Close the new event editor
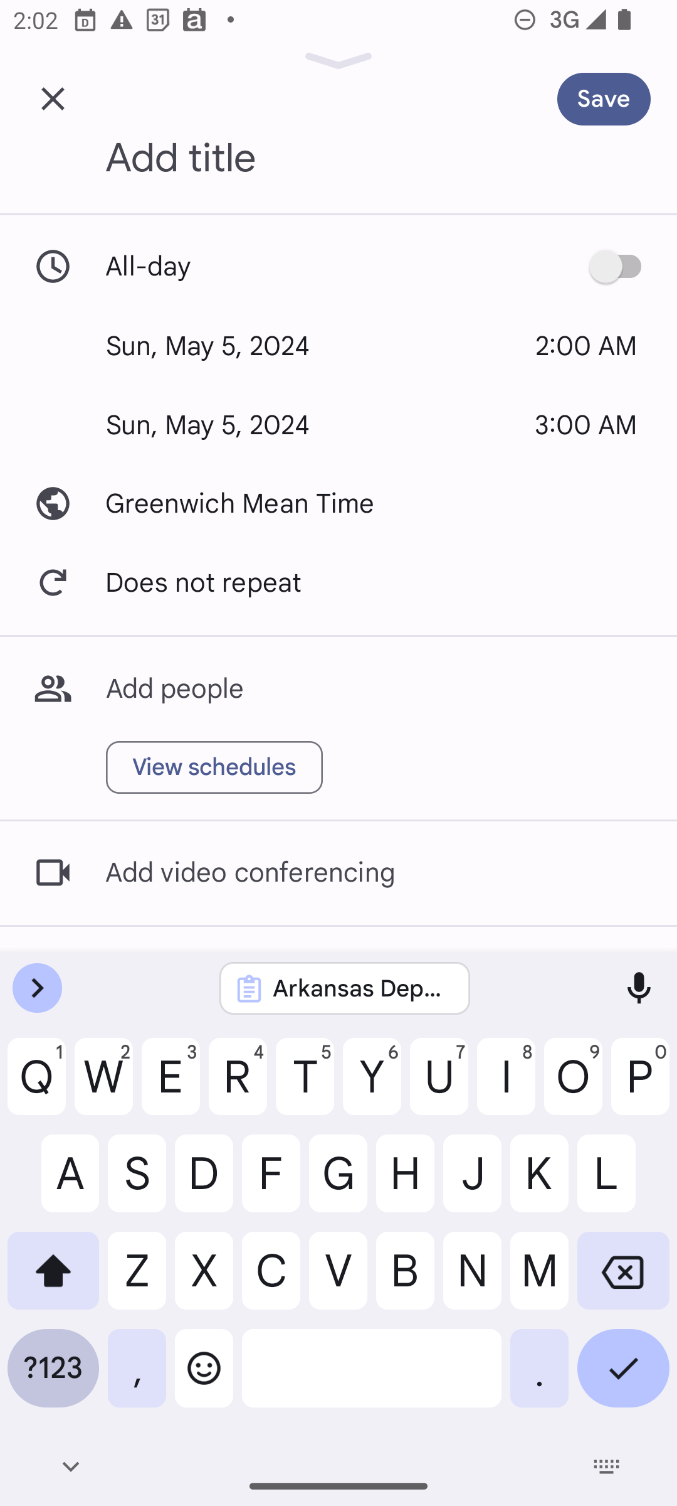Image resolution: width=677 pixels, height=1506 pixels. [53, 99]
